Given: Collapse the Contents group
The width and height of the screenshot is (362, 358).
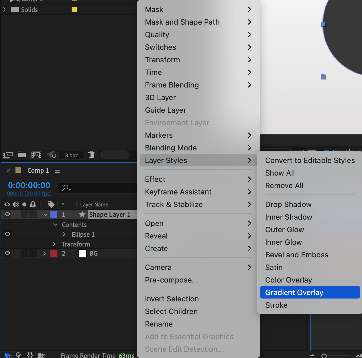Looking at the screenshot, I should [56, 225].
